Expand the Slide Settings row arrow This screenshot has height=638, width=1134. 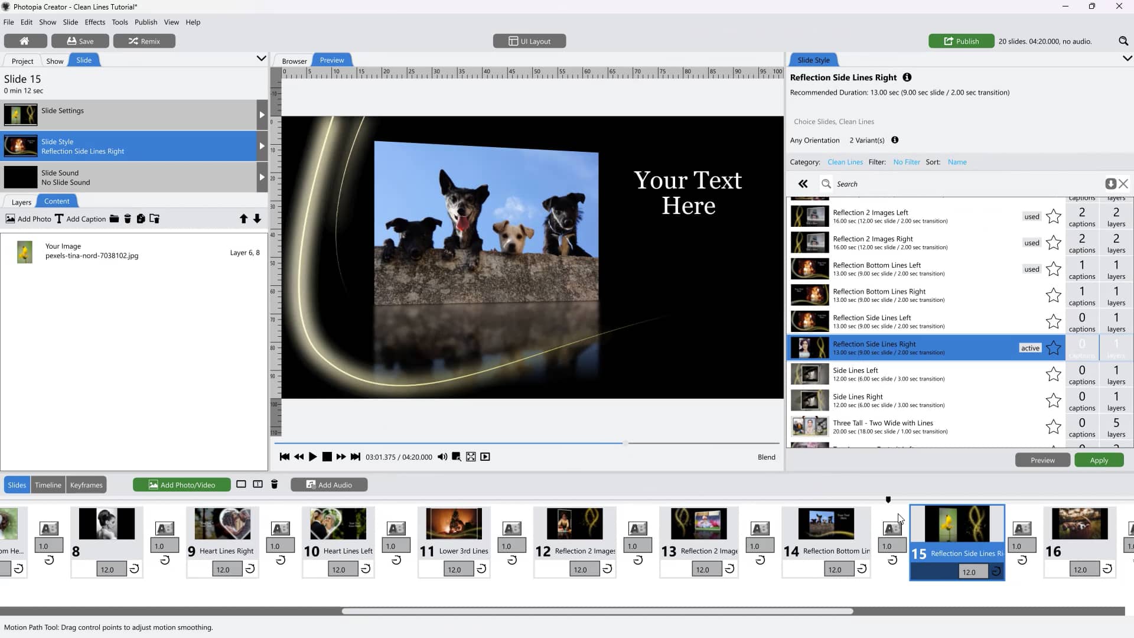click(x=262, y=115)
